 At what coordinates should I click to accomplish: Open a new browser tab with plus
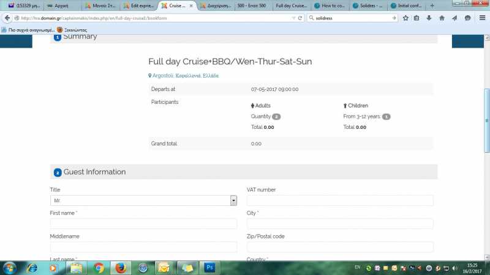(432, 5)
